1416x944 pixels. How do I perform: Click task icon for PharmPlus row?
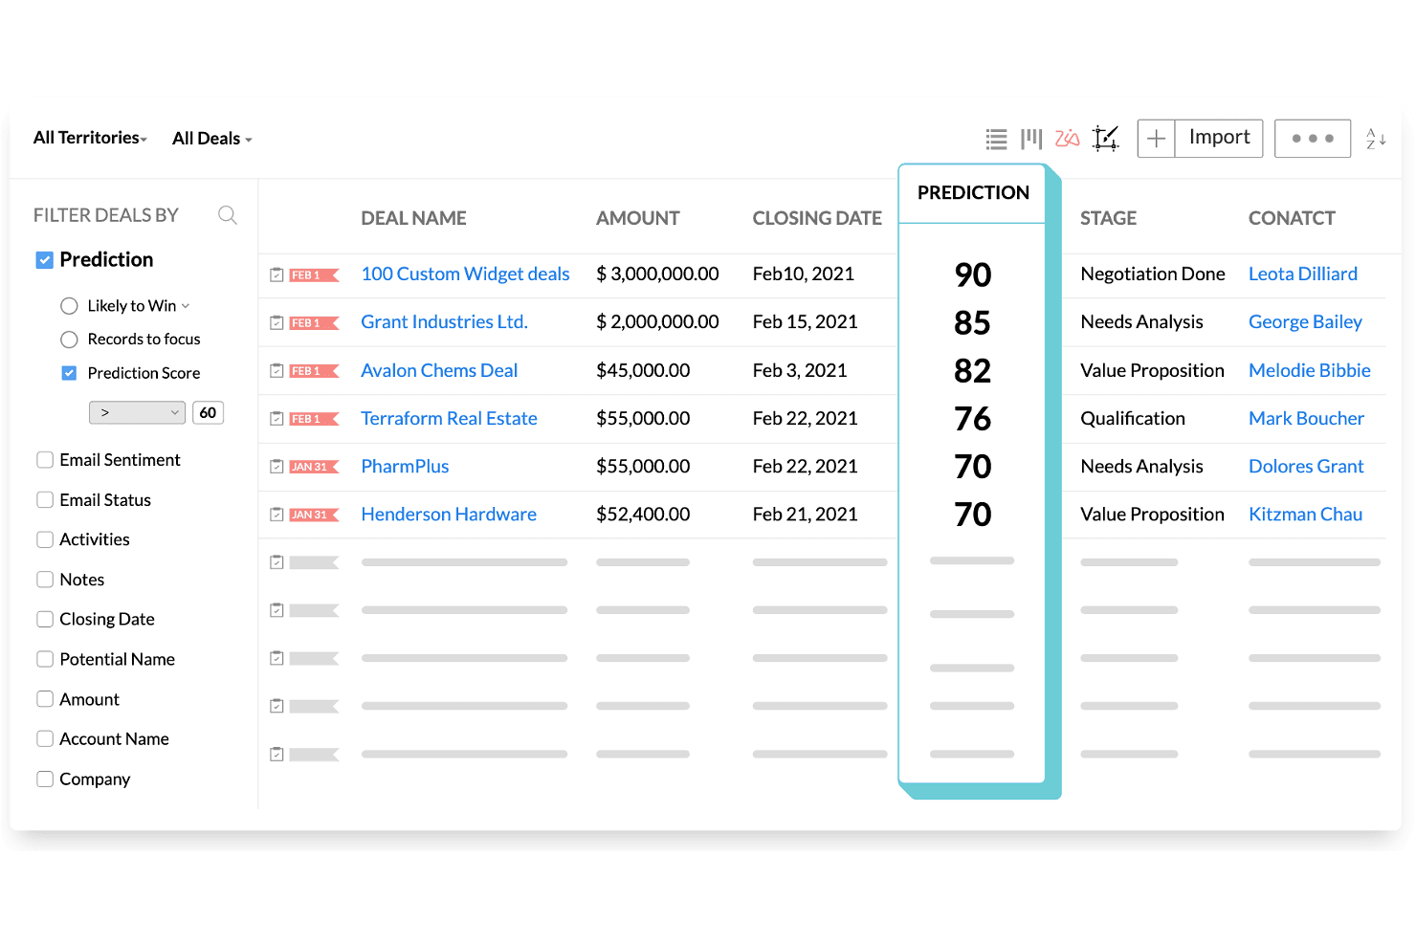pyautogui.click(x=277, y=467)
